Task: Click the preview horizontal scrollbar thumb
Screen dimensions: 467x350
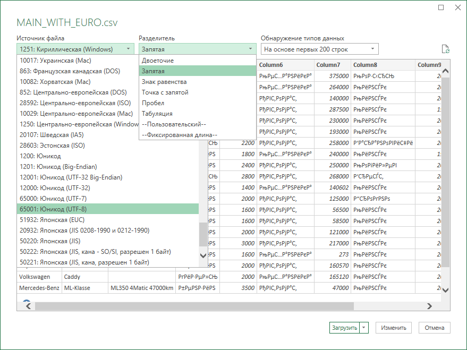Action: pyautogui.click(x=194, y=306)
